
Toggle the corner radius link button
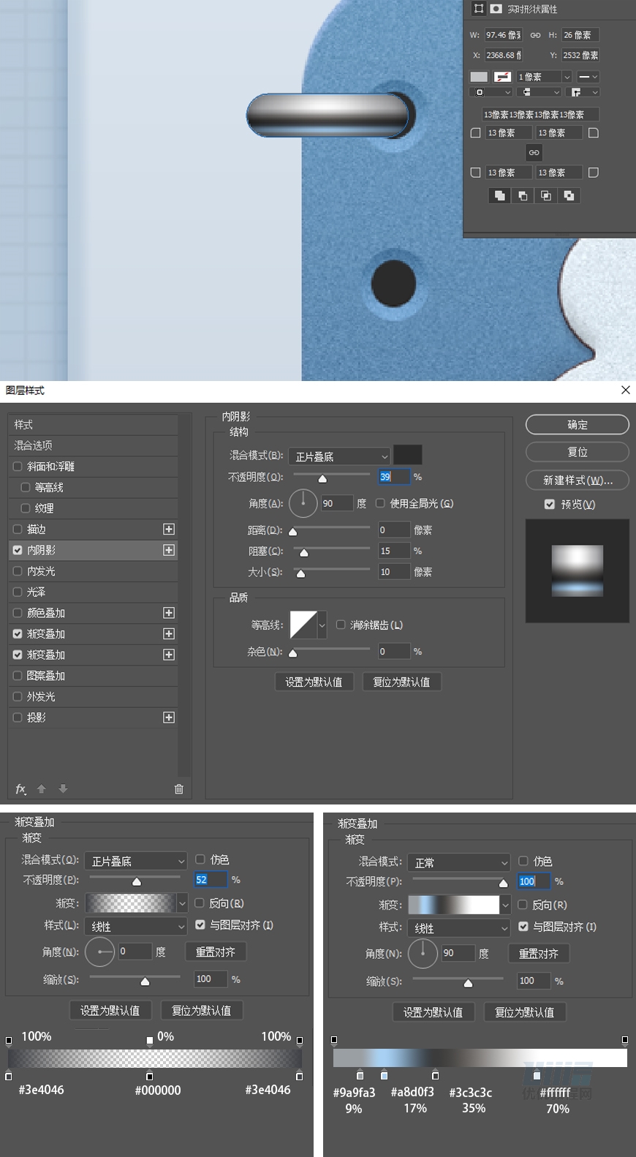coord(534,152)
